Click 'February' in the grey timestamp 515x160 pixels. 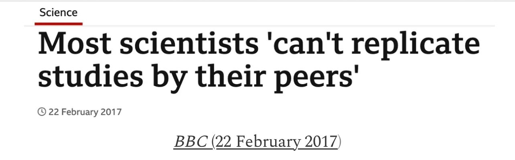(81, 111)
